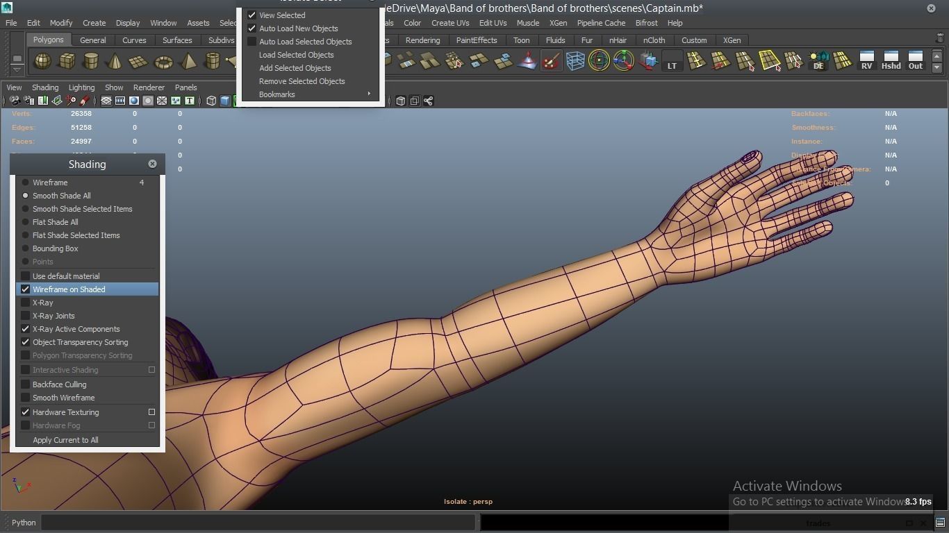This screenshot has height=533, width=949.
Task: Open the RV shelf button
Action: coord(866,61)
